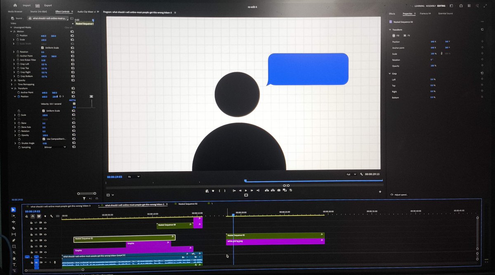Viewport: 495px width, 275px height.
Task: Select the Rectangle tool
Action: coord(14,247)
